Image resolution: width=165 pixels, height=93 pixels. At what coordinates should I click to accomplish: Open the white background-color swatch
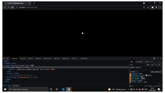(x=146, y=75)
